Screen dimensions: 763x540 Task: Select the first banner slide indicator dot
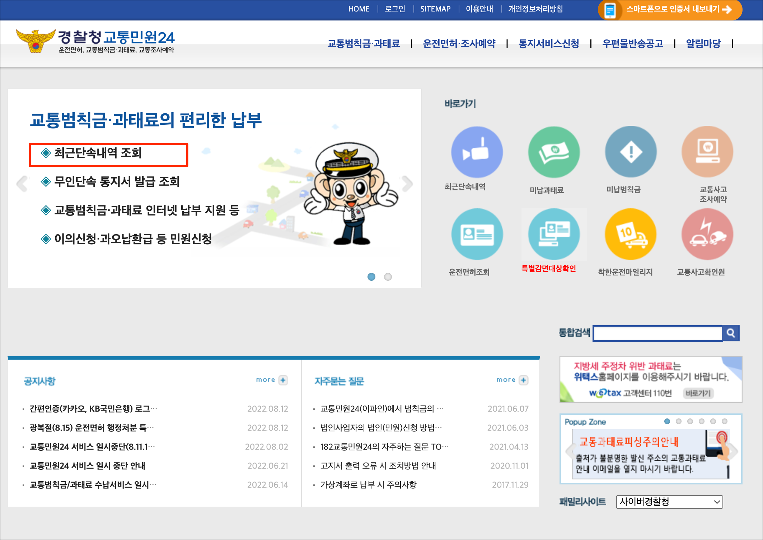tap(371, 277)
